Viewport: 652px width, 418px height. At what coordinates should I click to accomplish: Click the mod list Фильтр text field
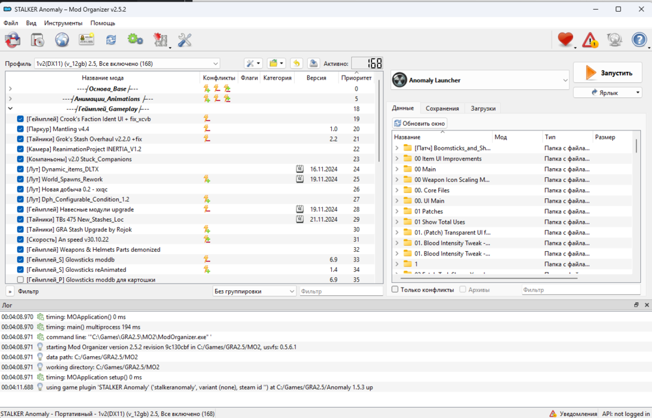[x=342, y=291]
